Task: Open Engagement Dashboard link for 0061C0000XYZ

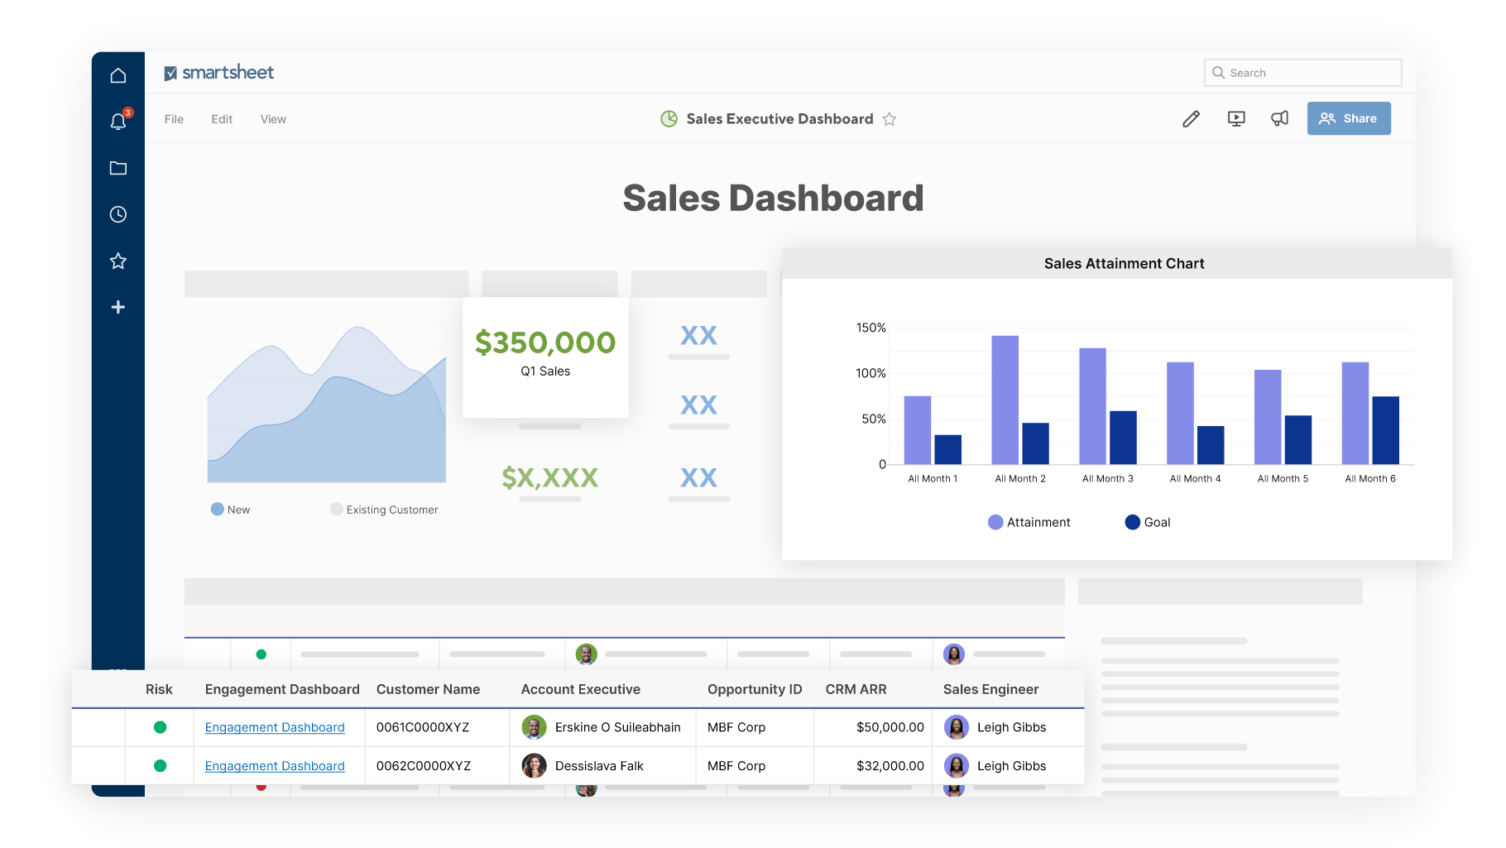Action: 275,726
